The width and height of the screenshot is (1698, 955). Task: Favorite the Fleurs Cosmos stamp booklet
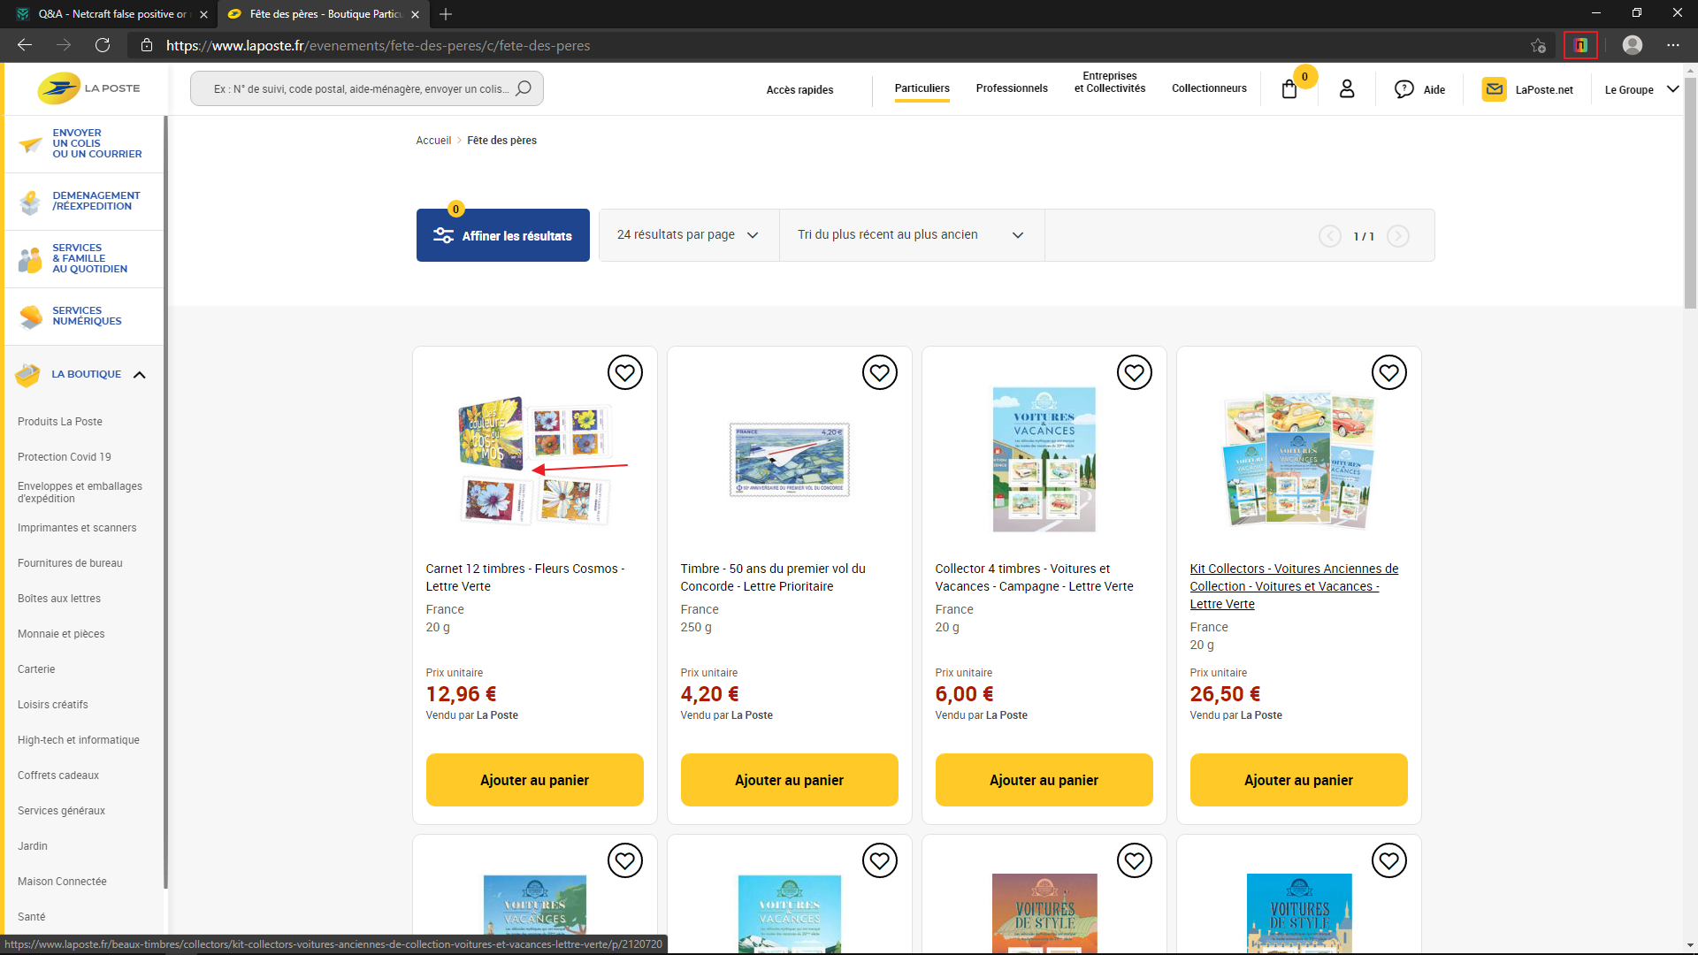tap(624, 373)
